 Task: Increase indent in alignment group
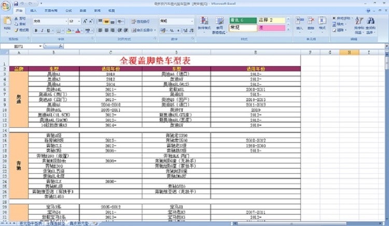pos(126,30)
